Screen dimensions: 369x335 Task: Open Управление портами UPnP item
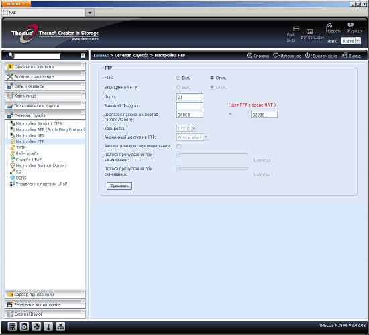(42, 184)
